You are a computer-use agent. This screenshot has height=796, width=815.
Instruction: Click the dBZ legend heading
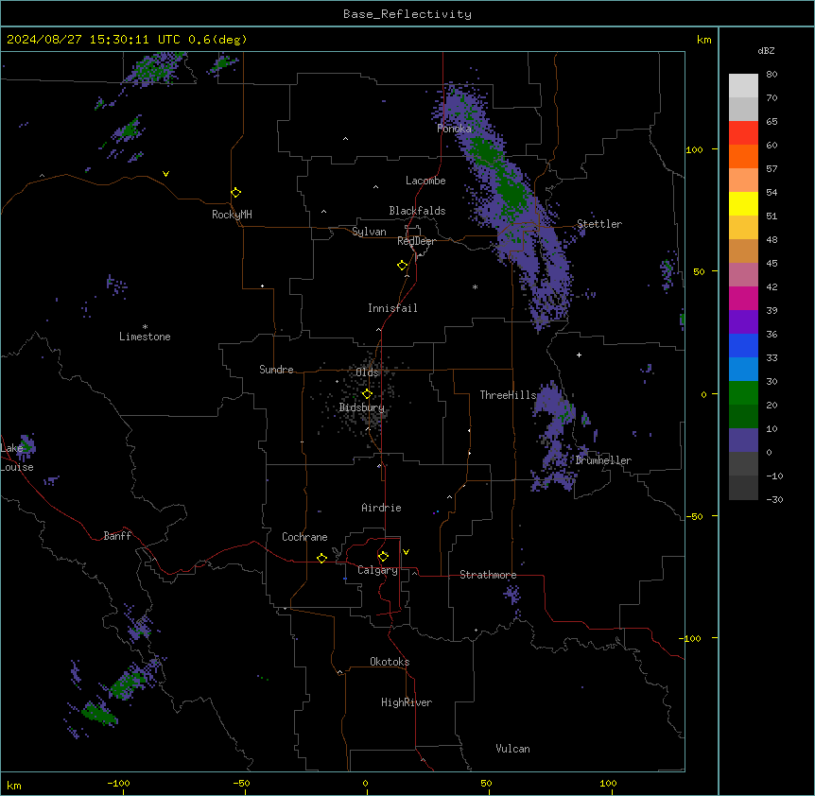coord(766,50)
